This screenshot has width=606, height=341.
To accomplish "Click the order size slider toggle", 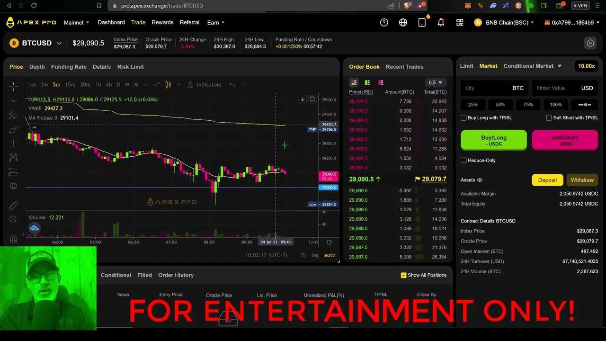I will [x=584, y=105].
